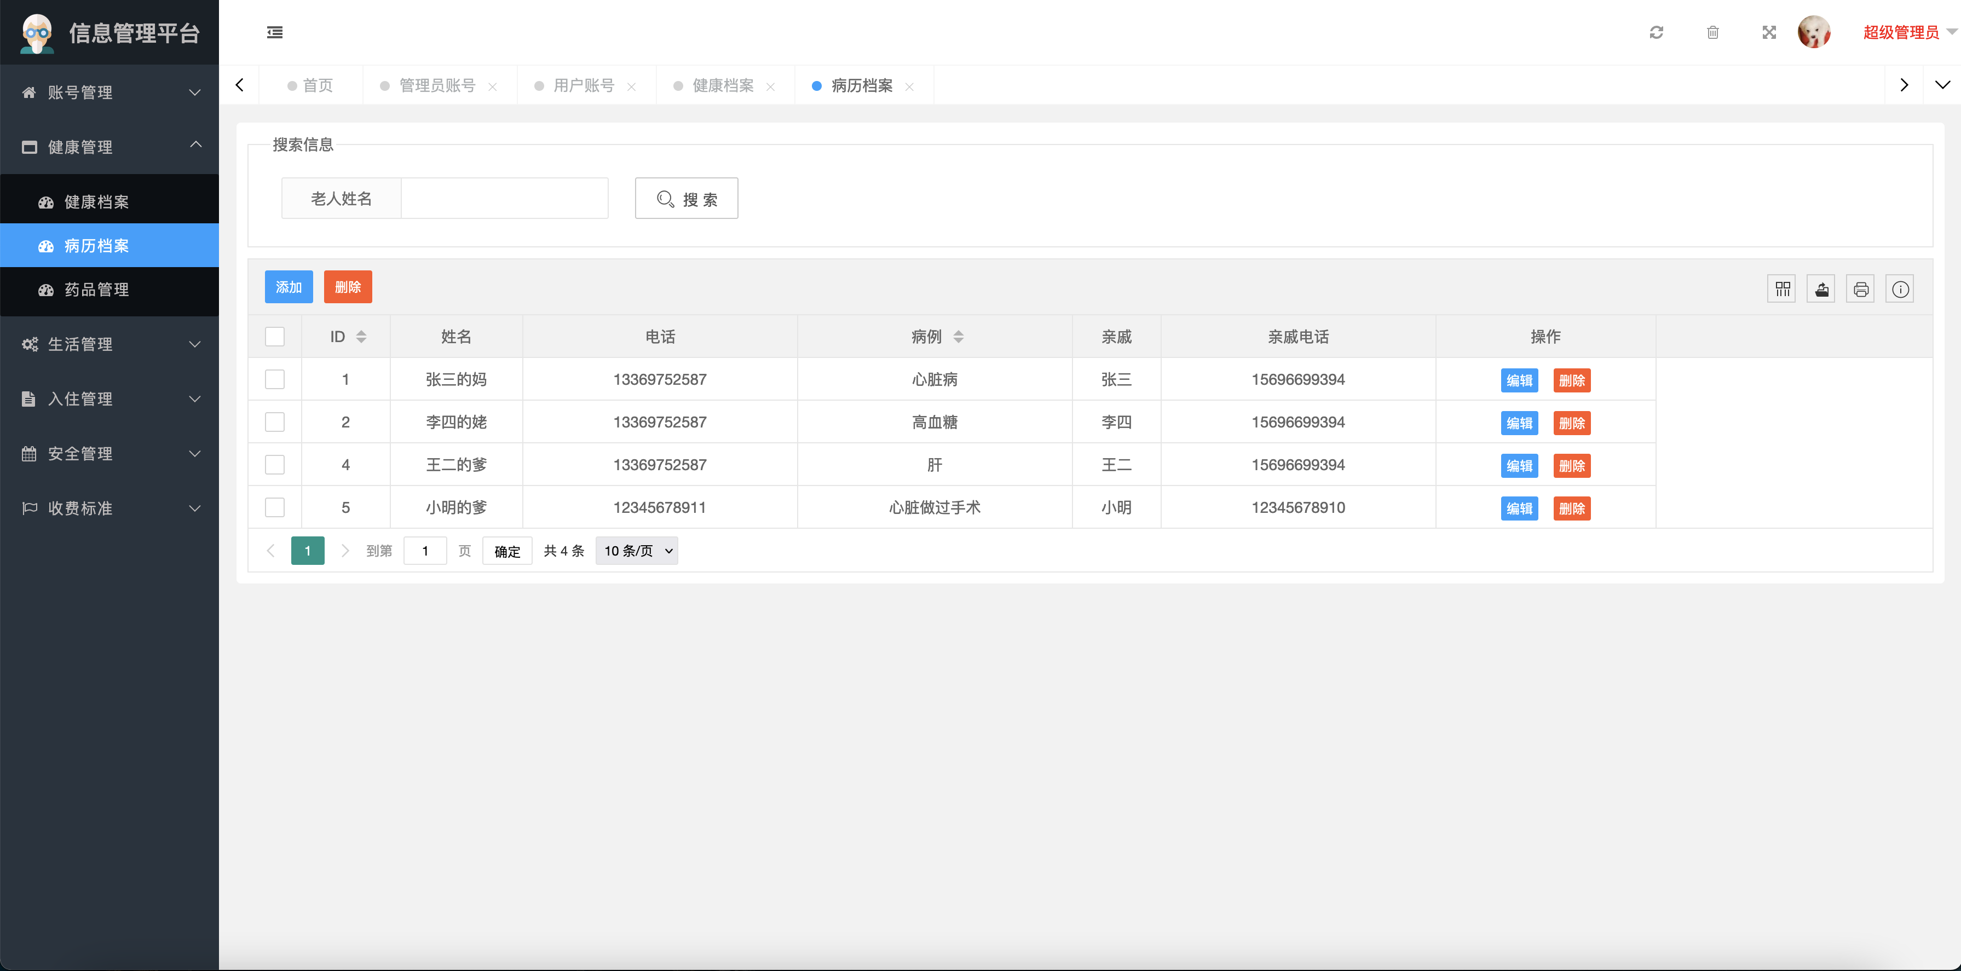Image resolution: width=1961 pixels, height=971 pixels.
Task: Check the select-all header checkbox
Action: pos(275,337)
